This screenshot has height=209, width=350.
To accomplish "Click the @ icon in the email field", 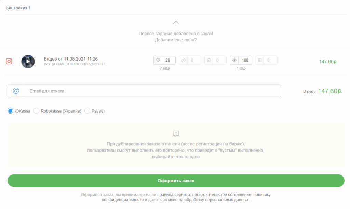I will 16,91.
